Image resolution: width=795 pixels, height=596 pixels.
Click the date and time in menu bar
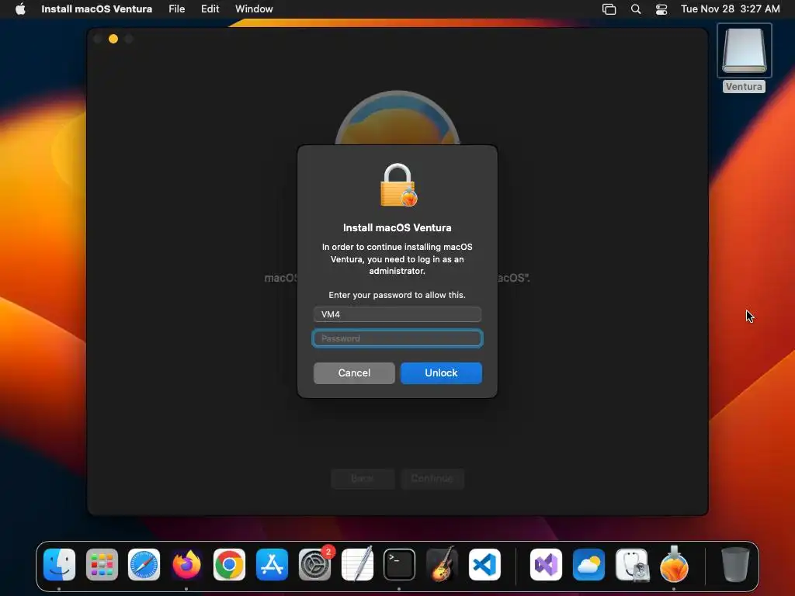(730, 9)
